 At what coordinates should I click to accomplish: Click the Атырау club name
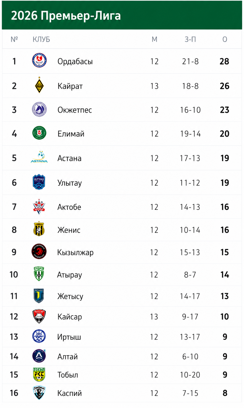(x=70, y=275)
